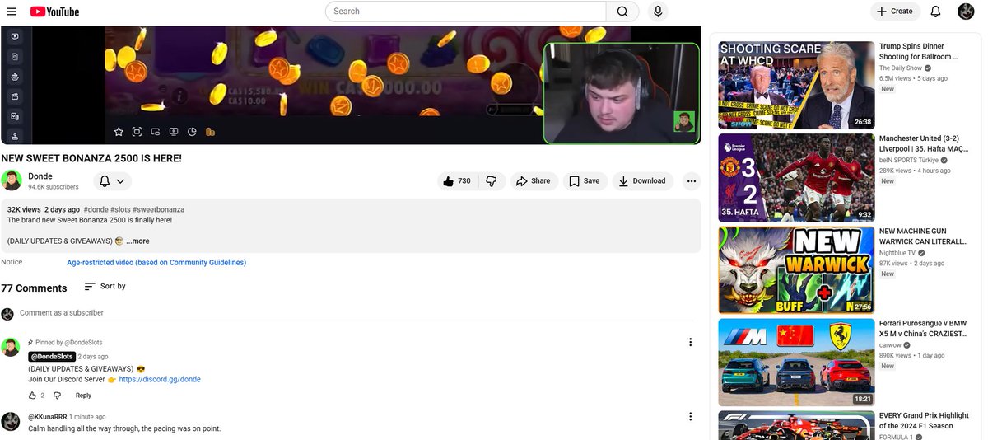Open The Daily Show channel name

(901, 68)
